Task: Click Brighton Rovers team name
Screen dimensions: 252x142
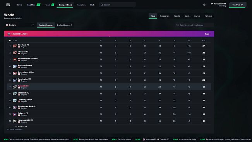Action: tap(25, 65)
